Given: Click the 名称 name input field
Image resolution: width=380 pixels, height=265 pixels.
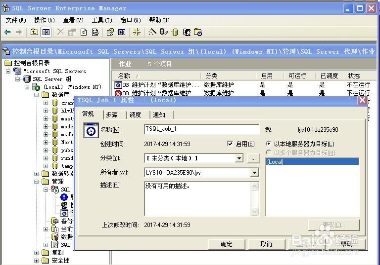Looking at the screenshot, I should (201, 129).
